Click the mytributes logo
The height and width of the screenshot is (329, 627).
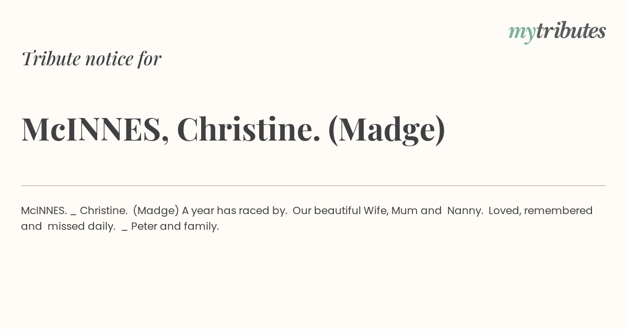click(x=557, y=31)
